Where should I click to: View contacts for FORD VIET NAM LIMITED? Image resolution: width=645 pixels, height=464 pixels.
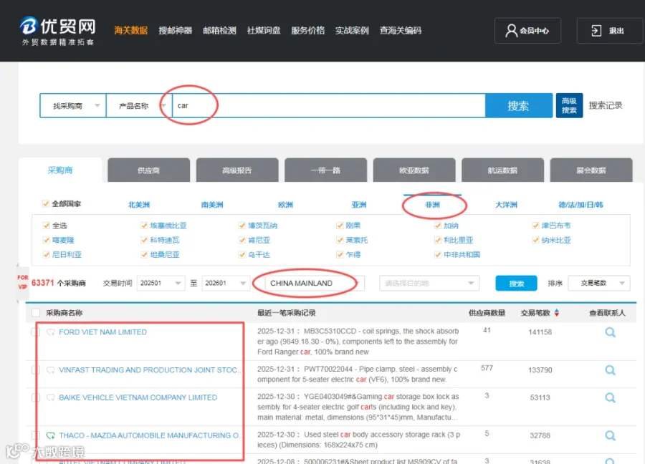click(x=610, y=332)
